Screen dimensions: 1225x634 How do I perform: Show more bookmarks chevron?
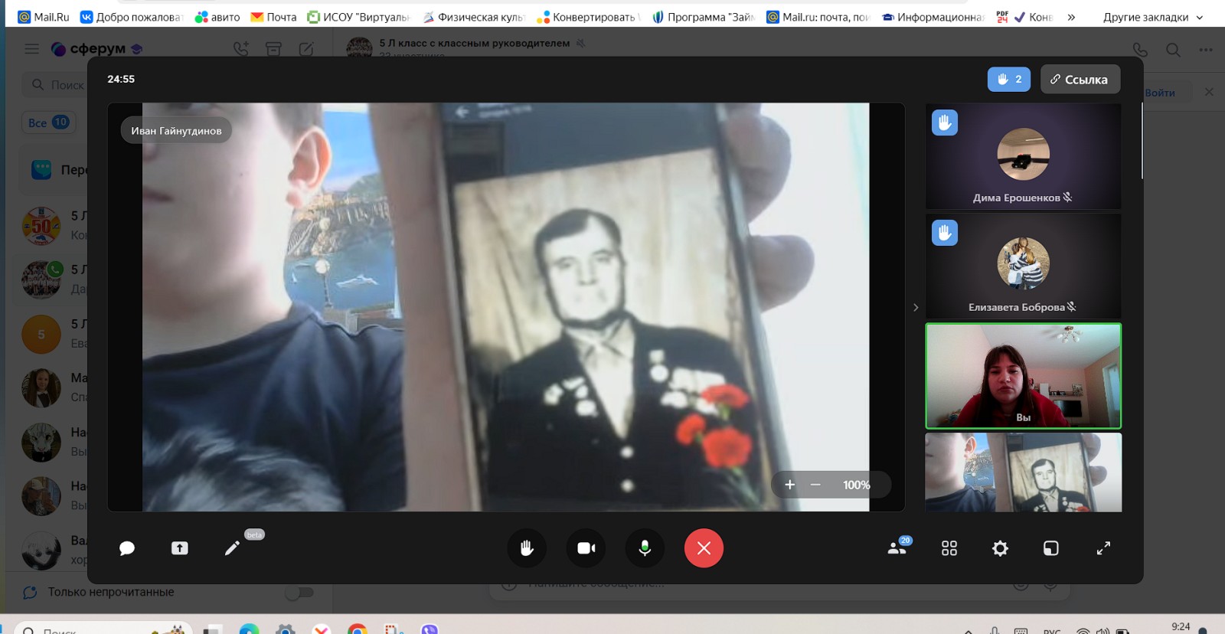point(1071,17)
